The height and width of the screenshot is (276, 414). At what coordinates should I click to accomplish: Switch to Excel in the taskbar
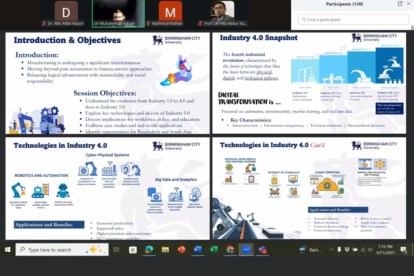(214, 249)
